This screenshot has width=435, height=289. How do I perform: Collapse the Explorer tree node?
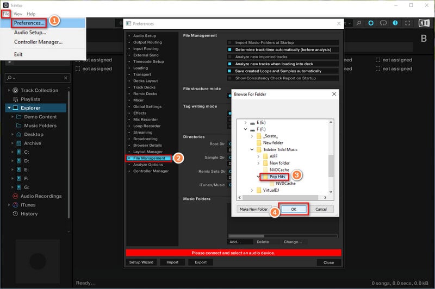click(x=9, y=108)
